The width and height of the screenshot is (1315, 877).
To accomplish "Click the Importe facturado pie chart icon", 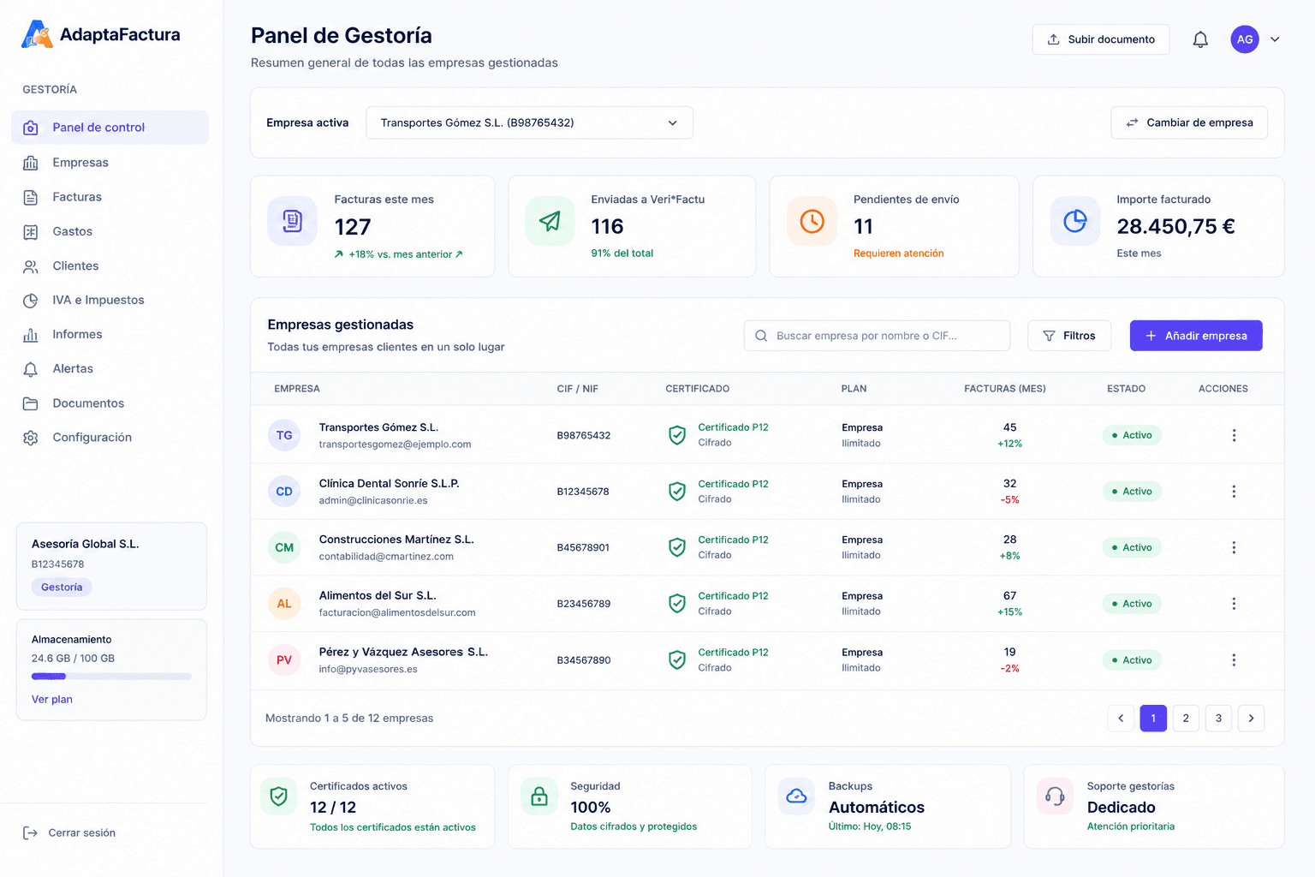I will 1075,221.
